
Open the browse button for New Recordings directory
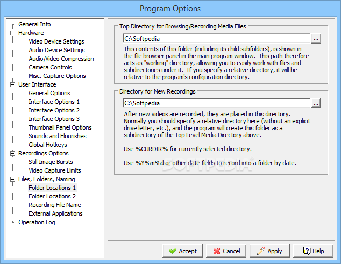[316, 103]
